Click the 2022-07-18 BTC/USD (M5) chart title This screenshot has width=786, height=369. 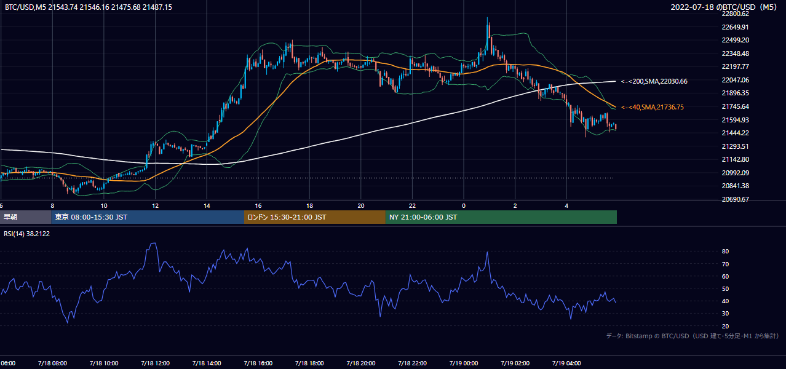pos(725,7)
